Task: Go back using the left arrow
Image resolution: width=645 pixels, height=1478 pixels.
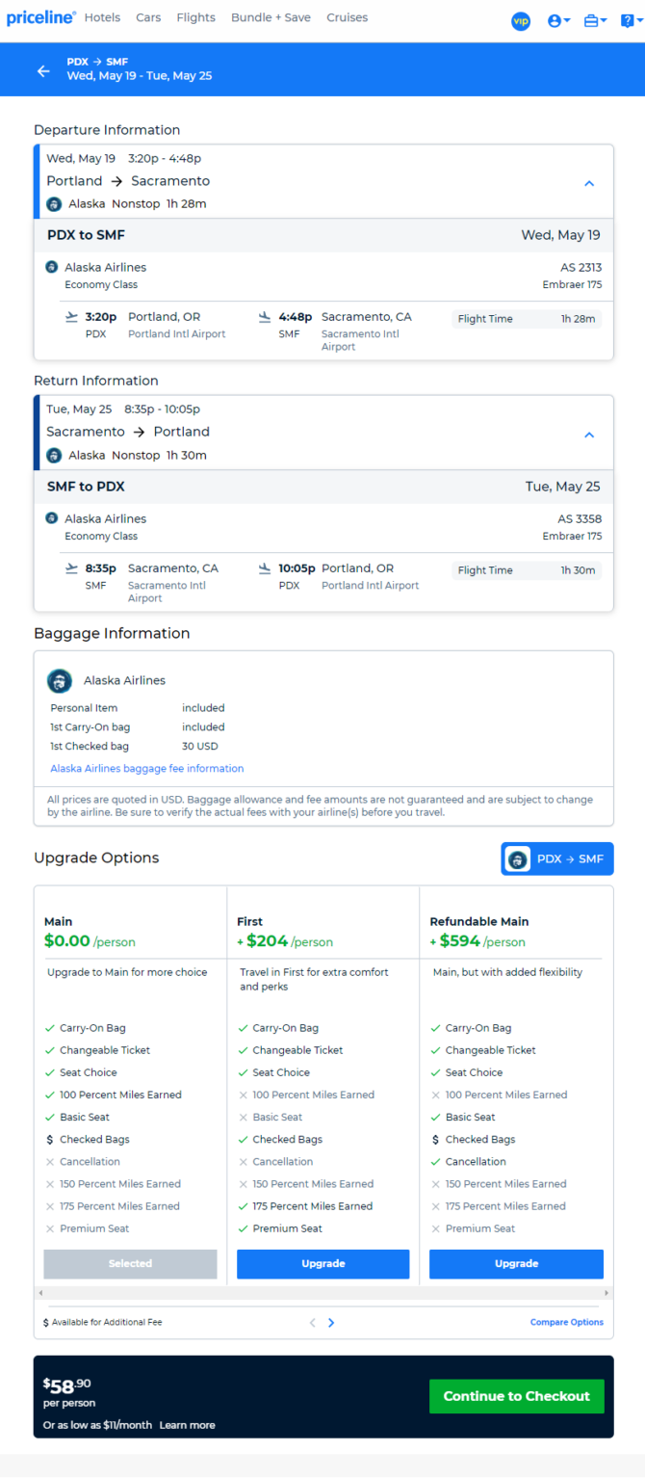Action: [43, 70]
